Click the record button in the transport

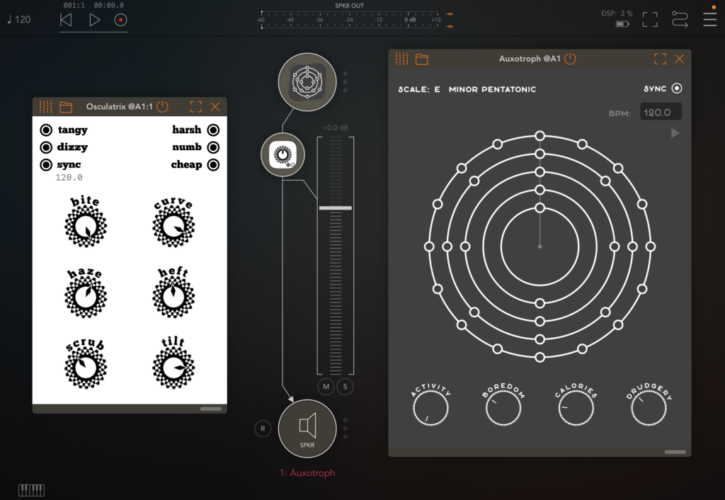[x=120, y=19]
